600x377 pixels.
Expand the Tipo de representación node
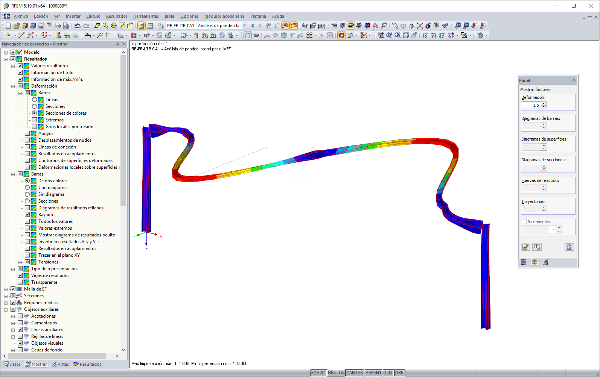coord(13,269)
